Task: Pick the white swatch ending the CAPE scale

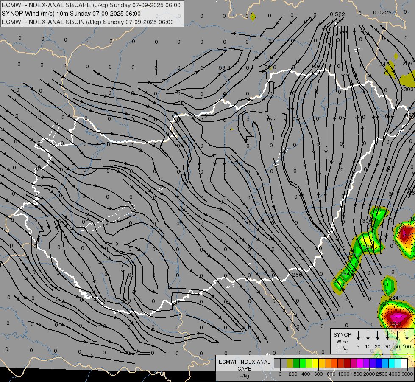Action: [404, 363]
